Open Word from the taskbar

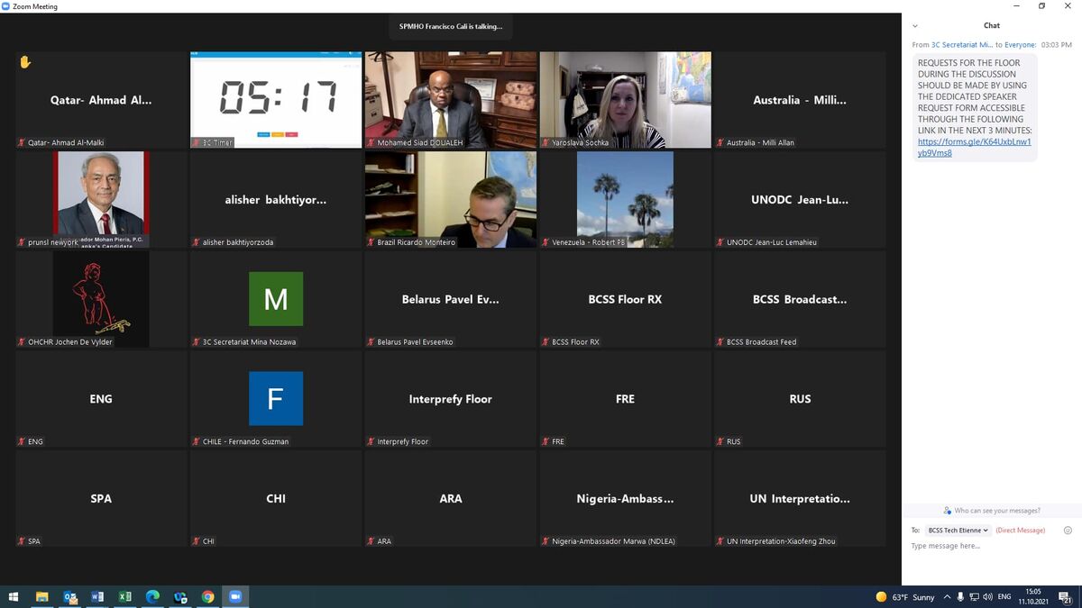[97, 597]
